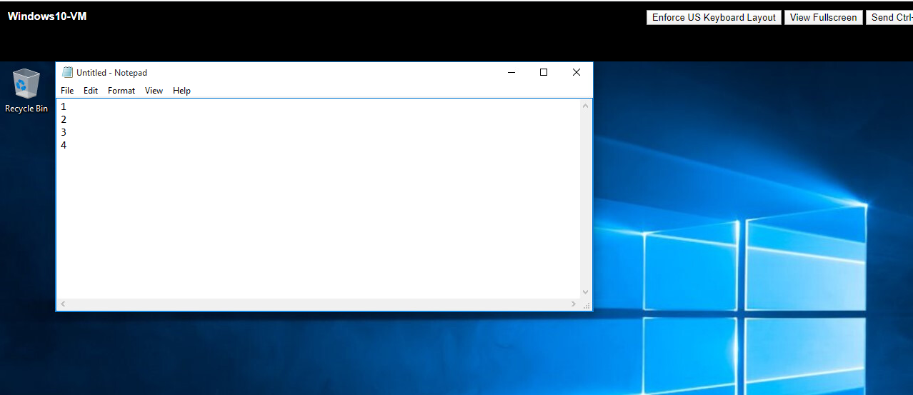Click the View Fullscreen button
Viewport: 913px width, 395px height.
[823, 18]
